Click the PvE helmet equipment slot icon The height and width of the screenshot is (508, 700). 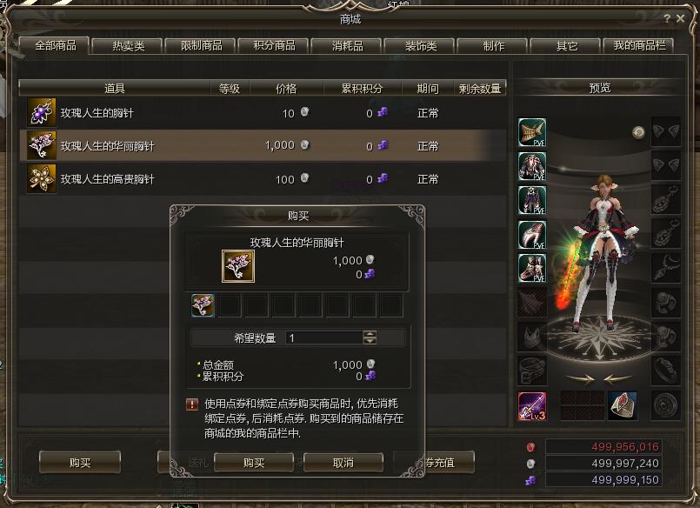[x=532, y=132]
